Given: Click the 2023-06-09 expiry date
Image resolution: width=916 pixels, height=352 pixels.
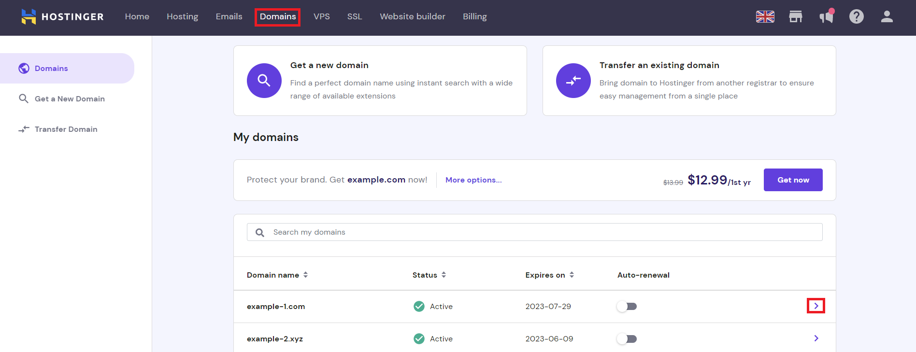Looking at the screenshot, I should (549, 338).
